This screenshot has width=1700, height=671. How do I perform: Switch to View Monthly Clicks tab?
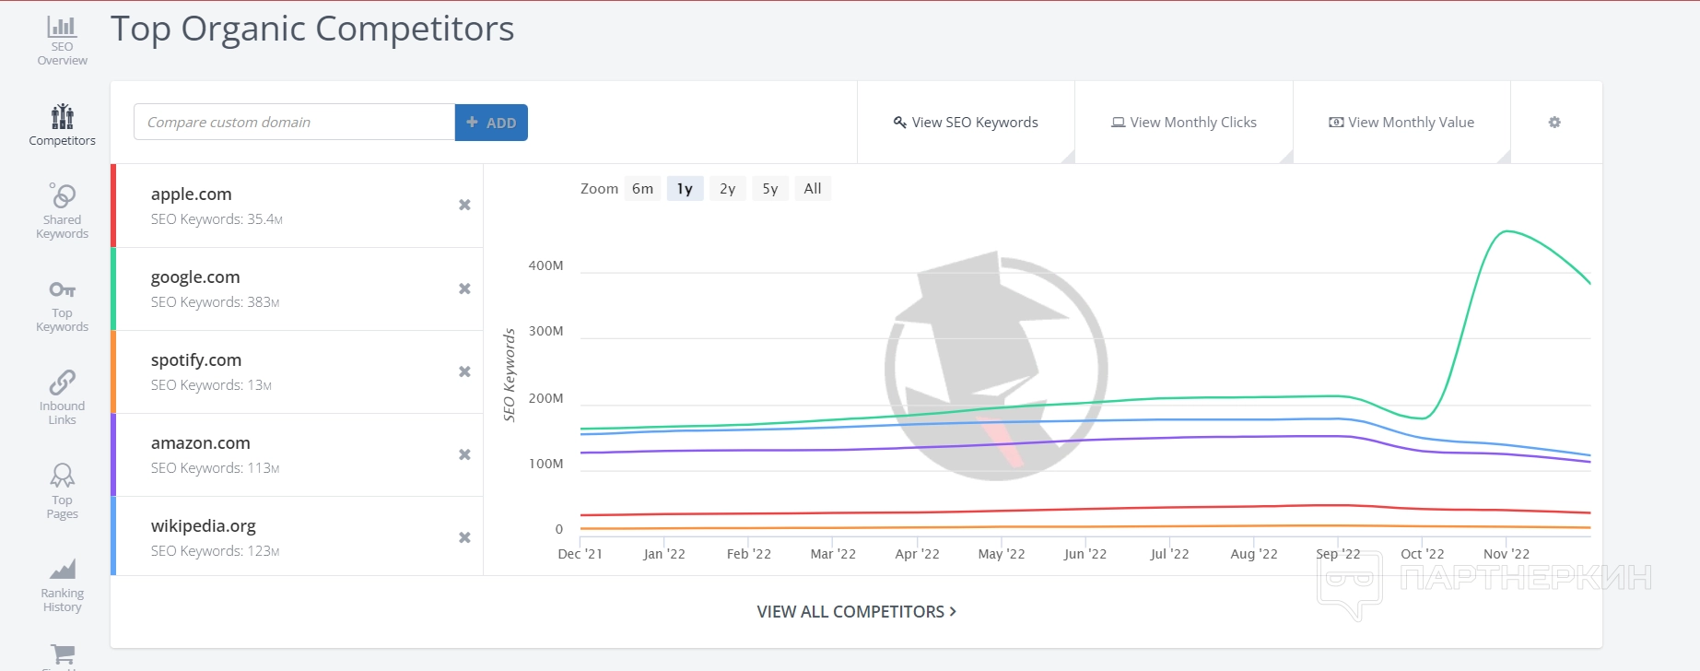pyautogui.click(x=1184, y=123)
